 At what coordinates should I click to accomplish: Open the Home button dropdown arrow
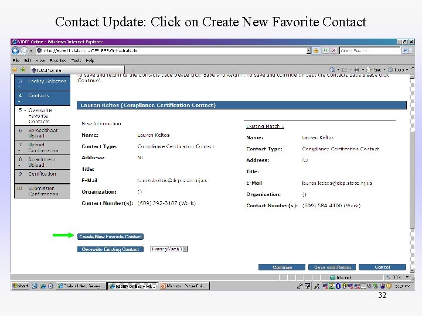click(338, 70)
